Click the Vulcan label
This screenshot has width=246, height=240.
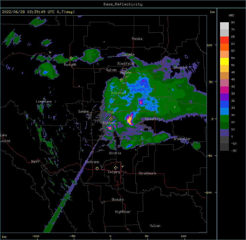tap(155, 226)
